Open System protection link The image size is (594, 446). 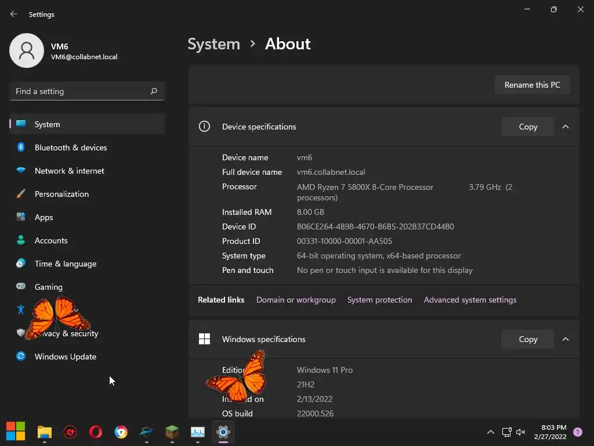coord(379,300)
